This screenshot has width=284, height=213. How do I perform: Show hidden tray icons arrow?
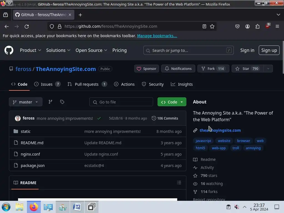245,207
